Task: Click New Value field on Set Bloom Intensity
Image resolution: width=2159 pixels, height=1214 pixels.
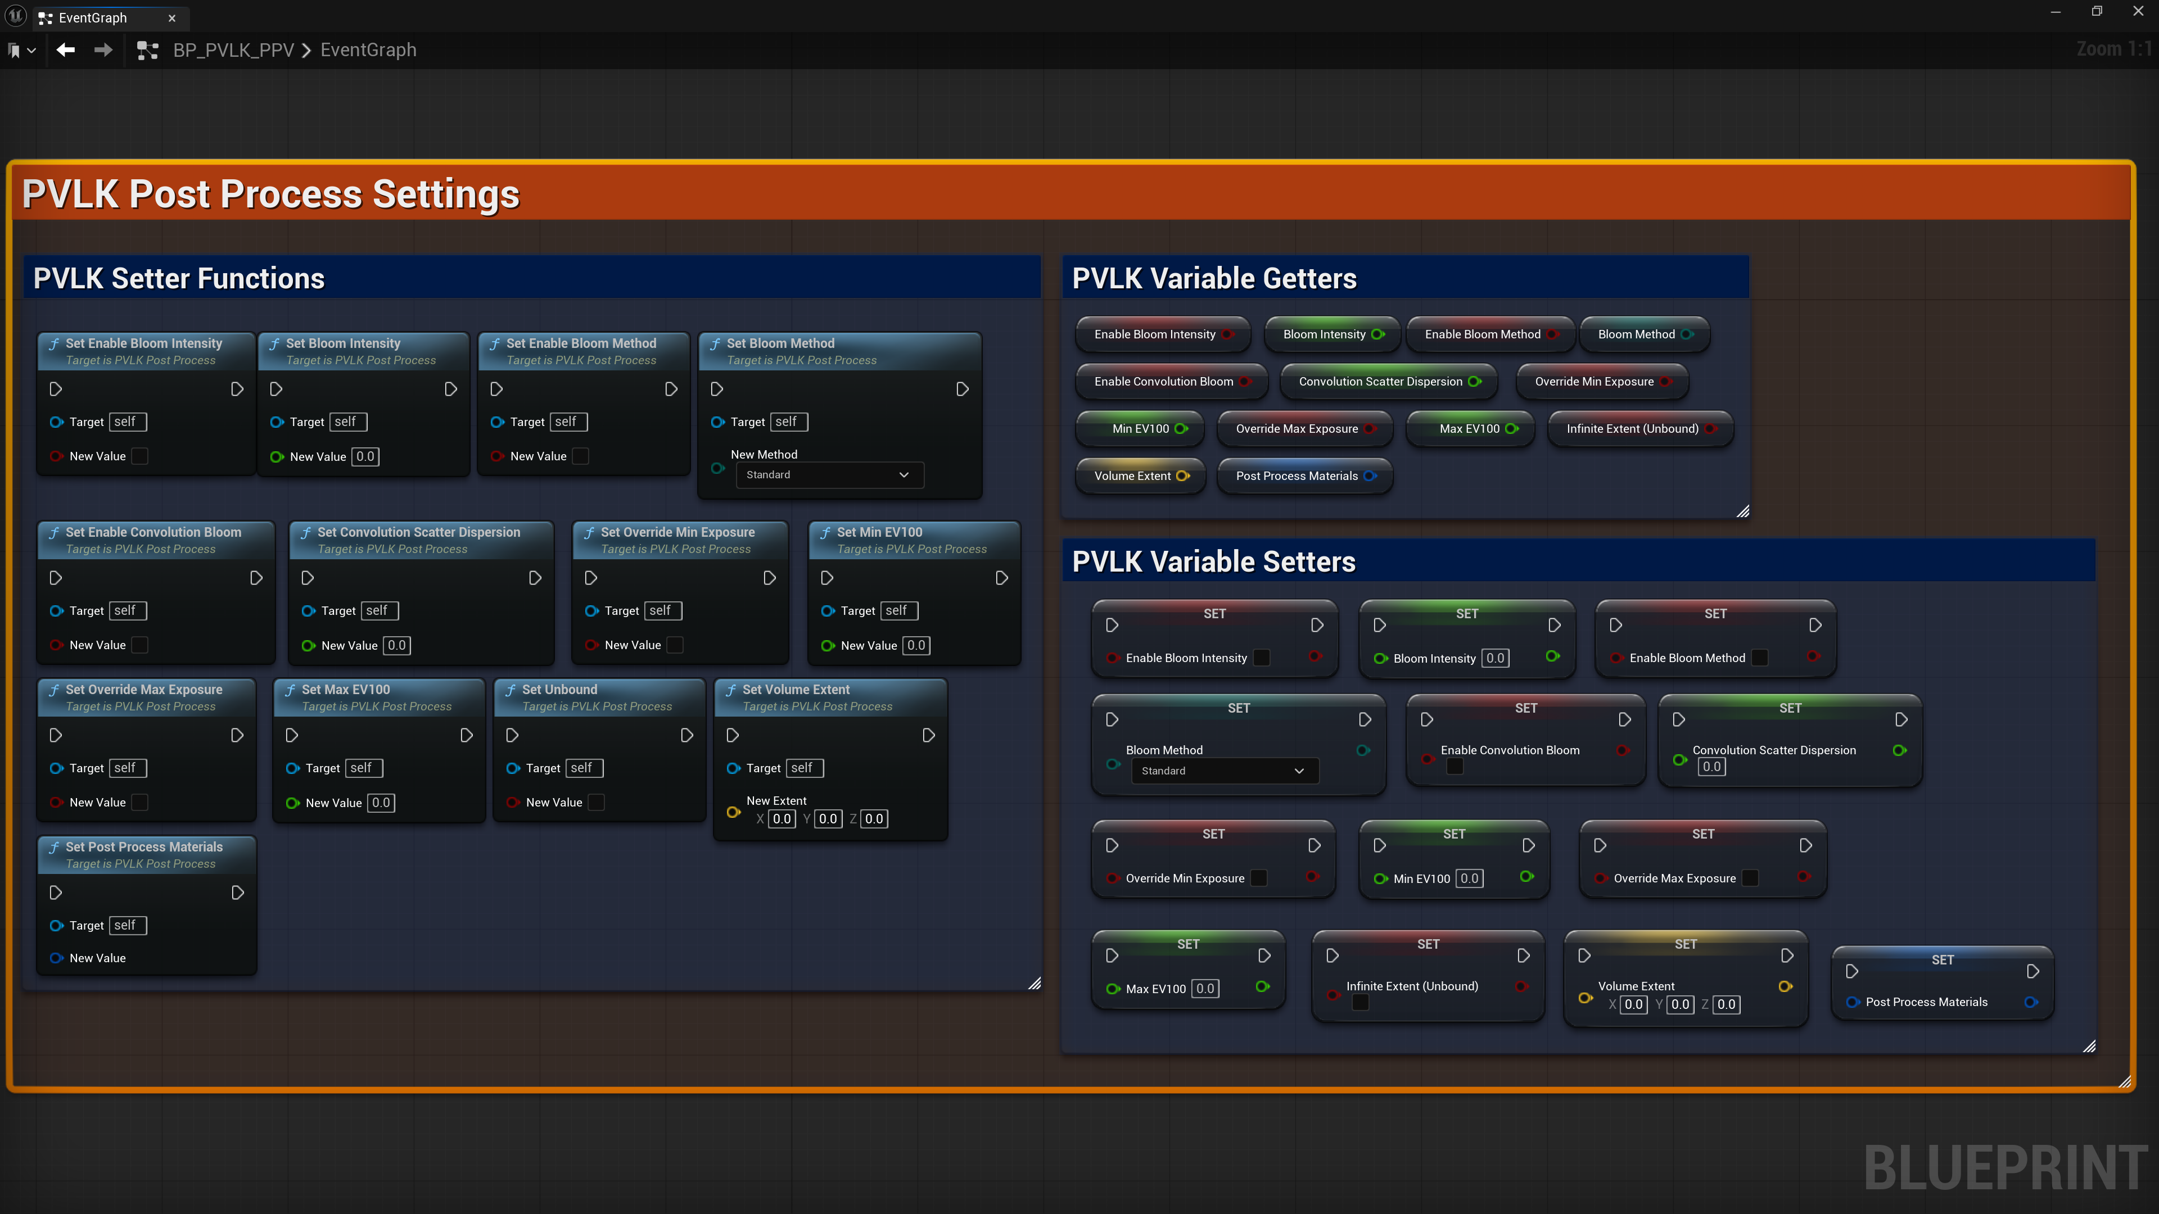Action: (x=364, y=456)
